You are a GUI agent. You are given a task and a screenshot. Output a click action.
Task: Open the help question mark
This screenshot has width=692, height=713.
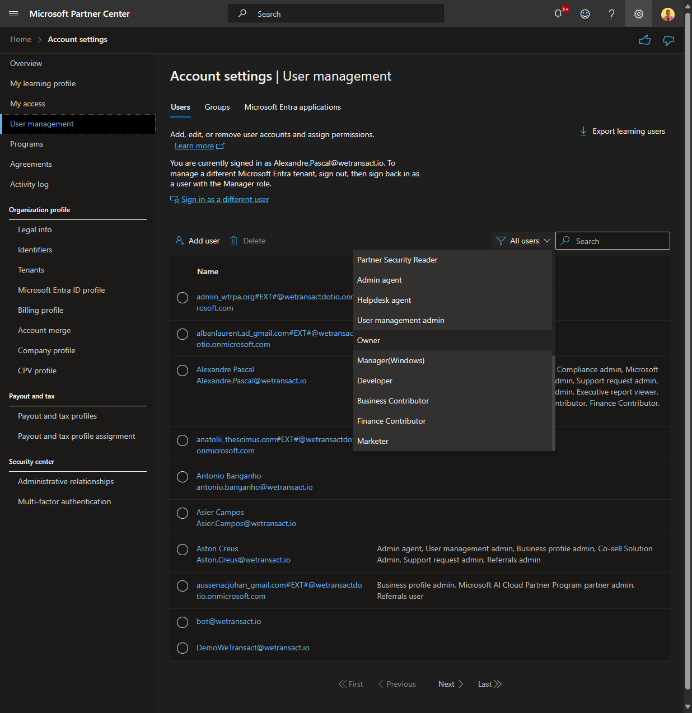pyautogui.click(x=611, y=13)
